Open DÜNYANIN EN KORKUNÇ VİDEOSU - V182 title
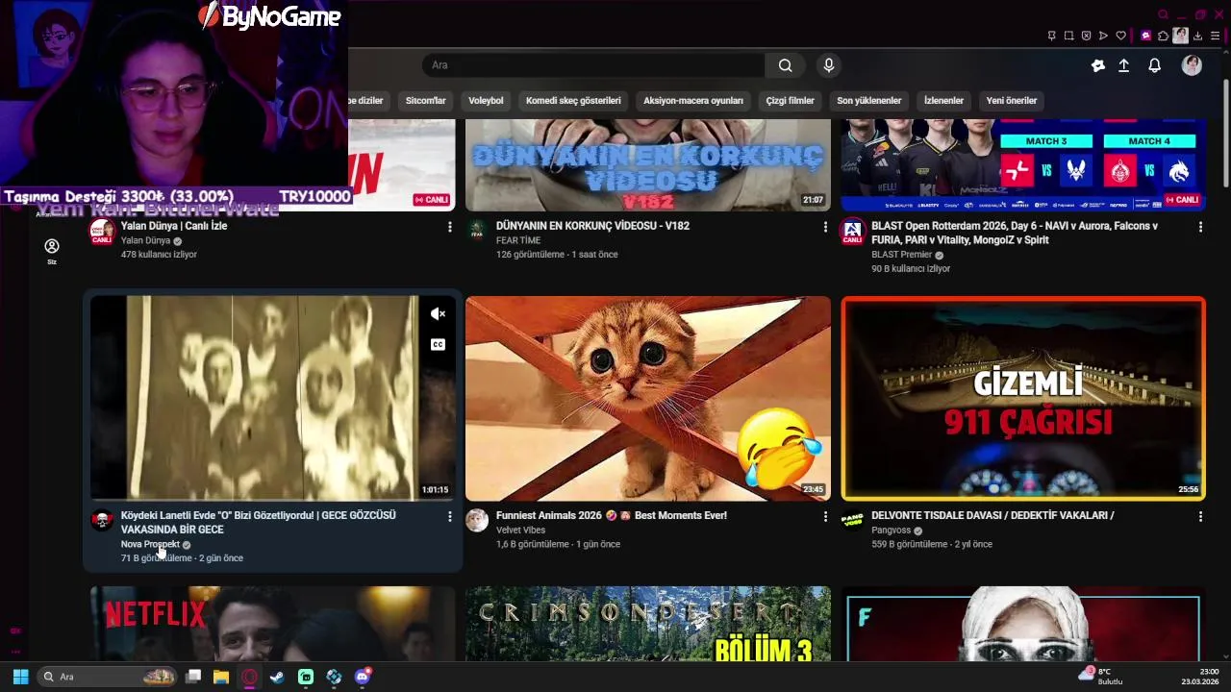The image size is (1231, 692). coord(592,226)
